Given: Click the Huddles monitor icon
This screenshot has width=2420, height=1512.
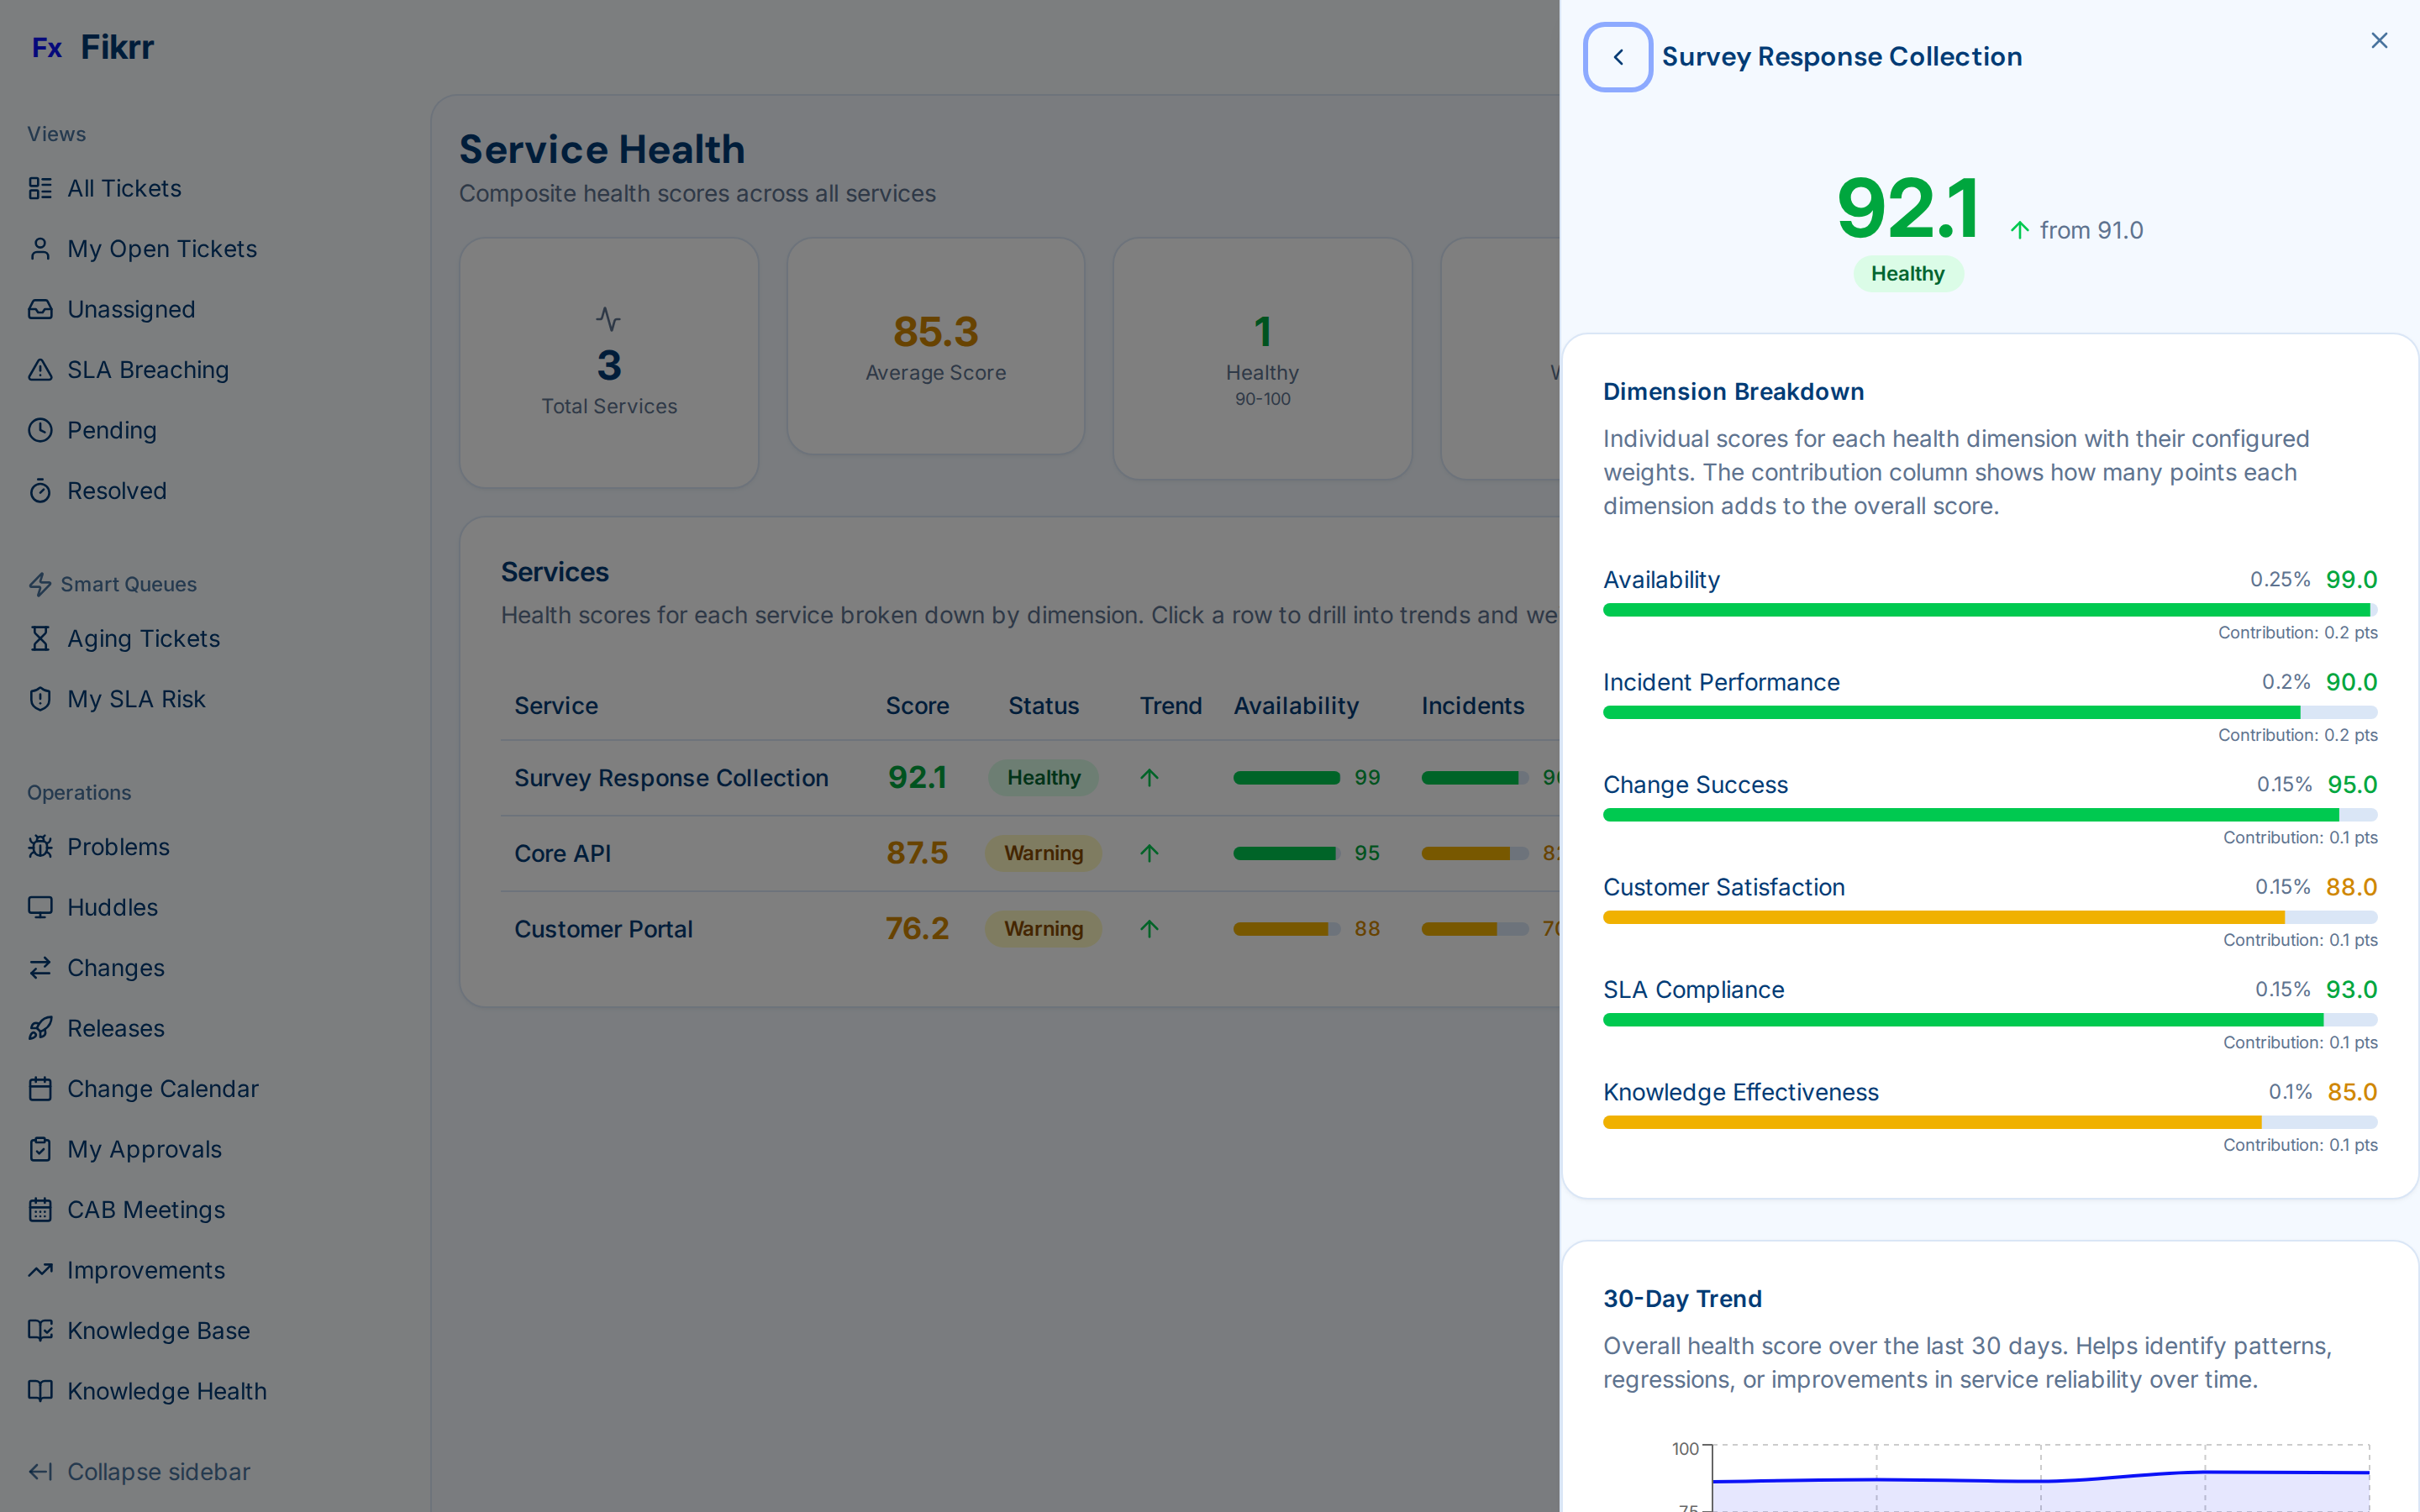Looking at the screenshot, I should 40,907.
